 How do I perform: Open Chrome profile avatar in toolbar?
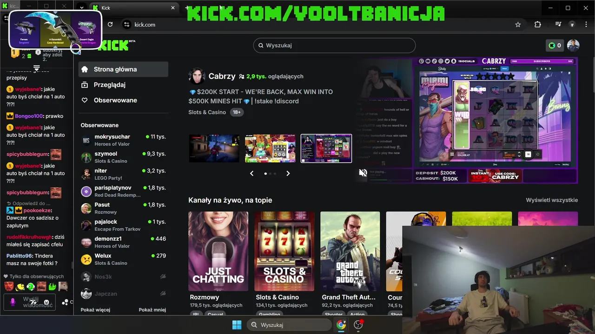coord(572,24)
